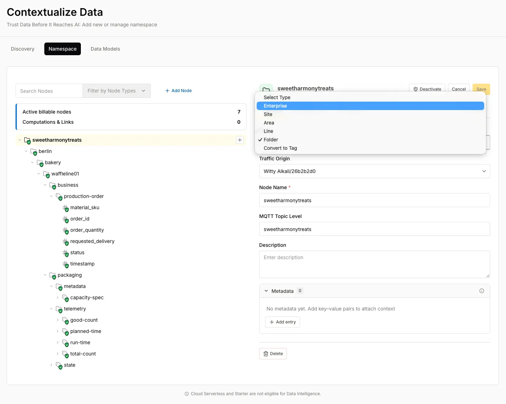The width and height of the screenshot is (506, 404).
Task: Click the Add entry button
Action: (x=282, y=322)
